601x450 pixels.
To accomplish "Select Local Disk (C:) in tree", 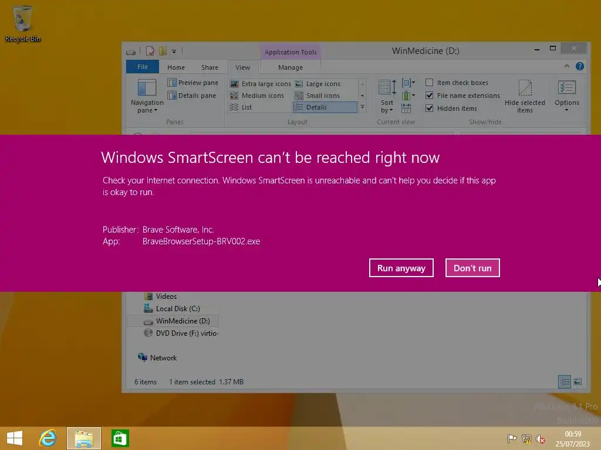I will click(x=172, y=309).
